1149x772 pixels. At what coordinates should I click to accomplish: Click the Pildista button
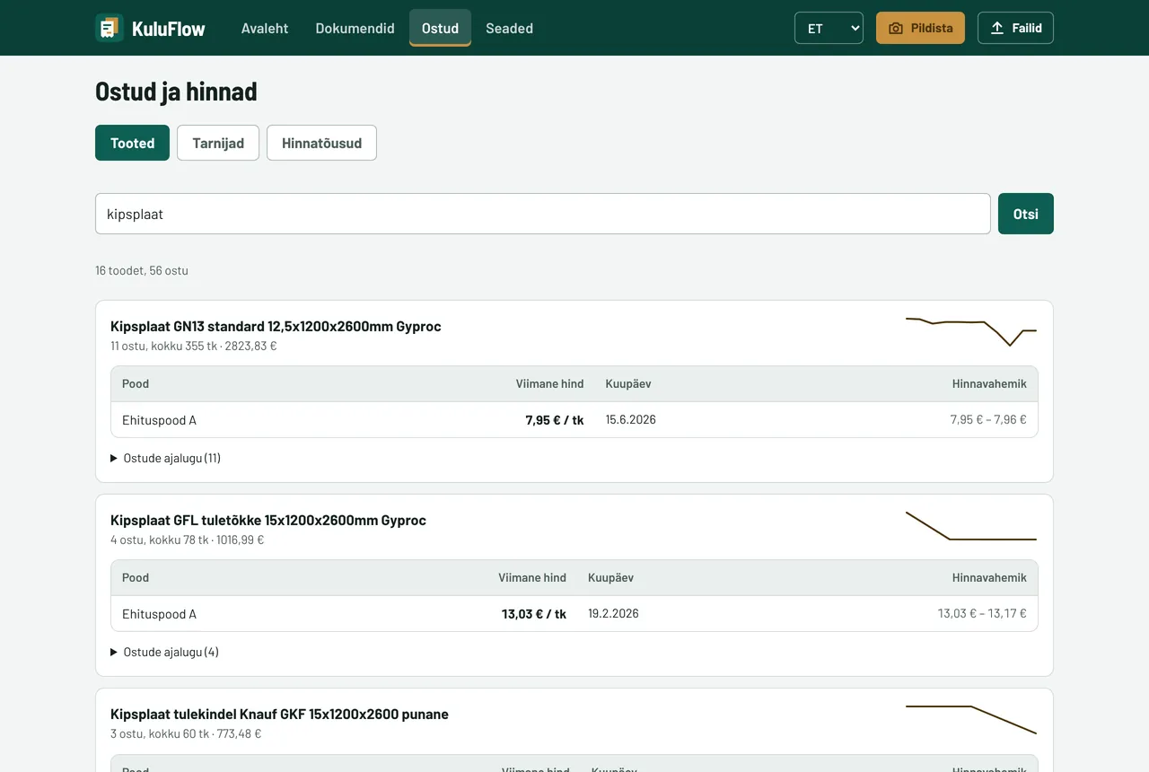click(x=920, y=28)
